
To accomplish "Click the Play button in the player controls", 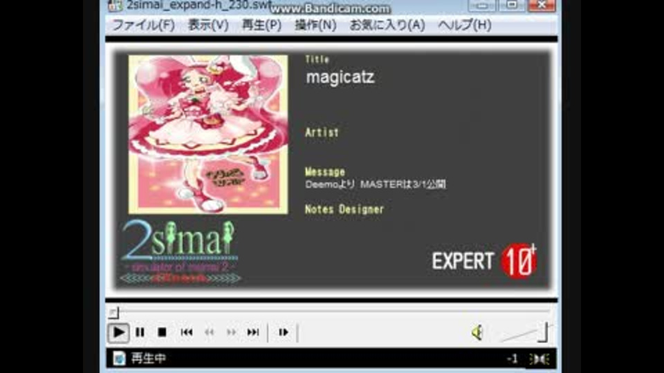I will [118, 332].
